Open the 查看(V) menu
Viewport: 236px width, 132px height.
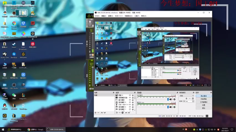tap(110, 16)
